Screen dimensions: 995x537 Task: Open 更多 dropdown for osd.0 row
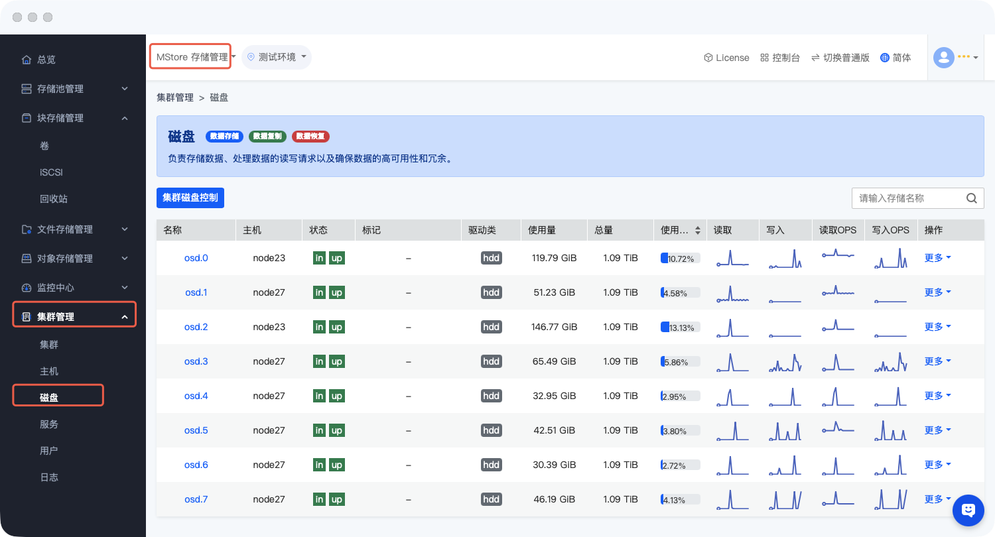click(x=937, y=258)
